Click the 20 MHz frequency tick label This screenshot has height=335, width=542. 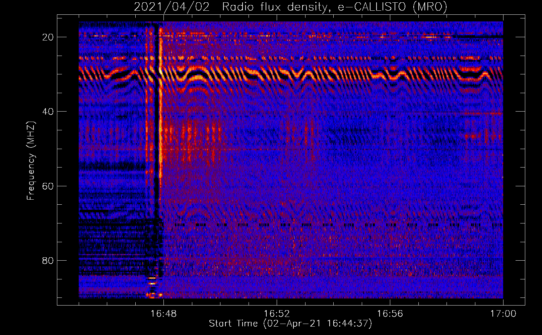48,37
